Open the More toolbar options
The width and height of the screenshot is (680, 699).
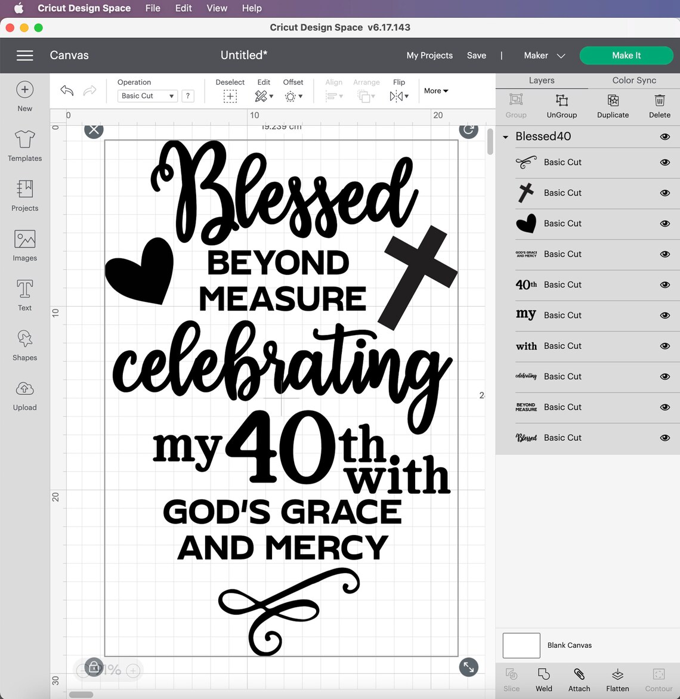pyautogui.click(x=435, y=91)
